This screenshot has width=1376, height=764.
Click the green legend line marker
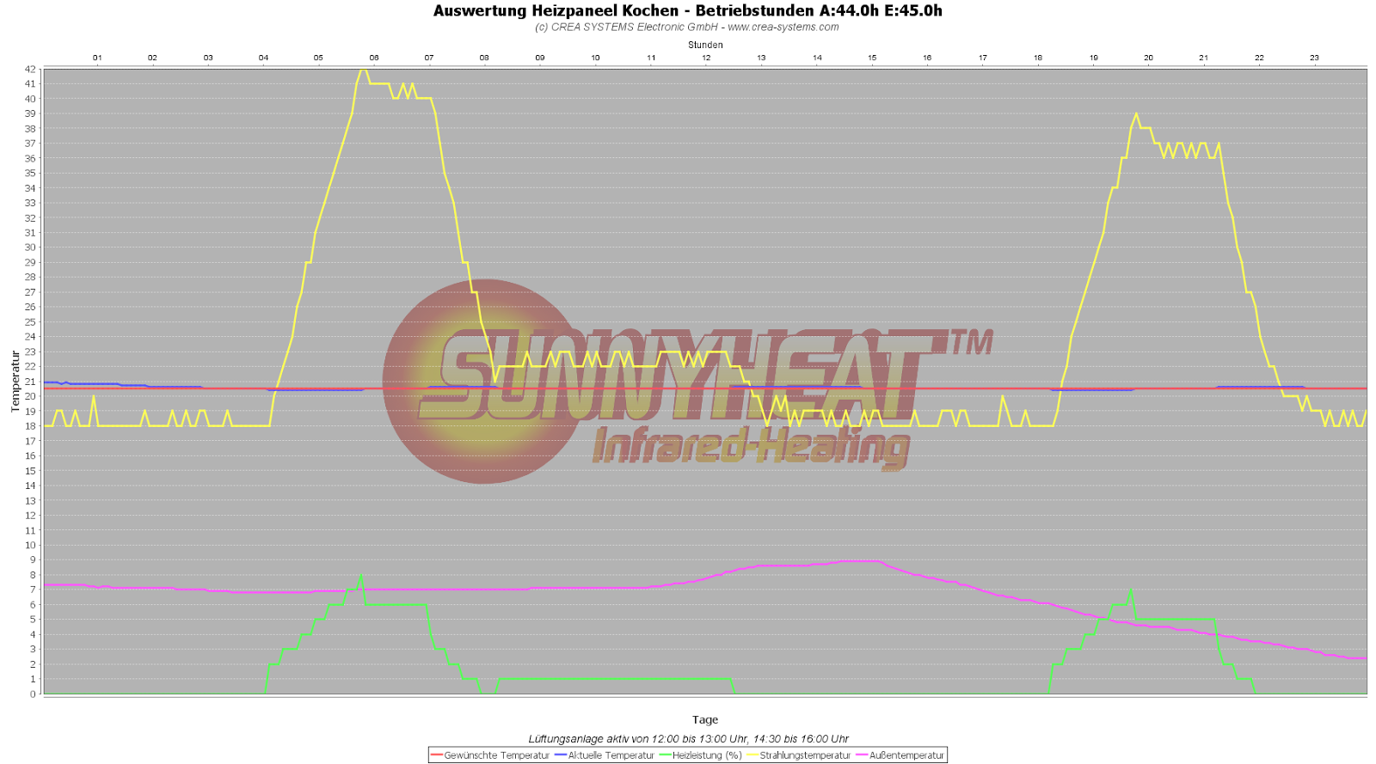(x=666, y=755)
